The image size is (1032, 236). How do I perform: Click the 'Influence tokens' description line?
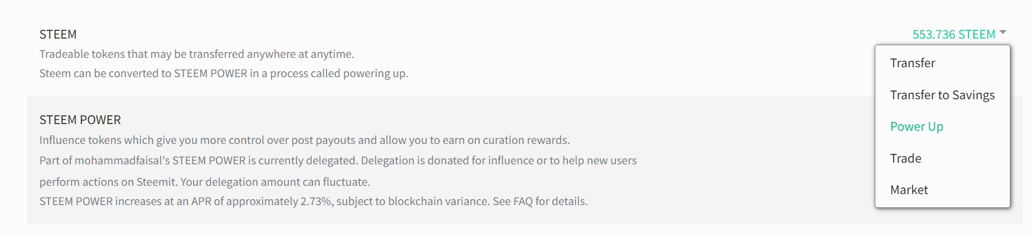click(304, 140)
